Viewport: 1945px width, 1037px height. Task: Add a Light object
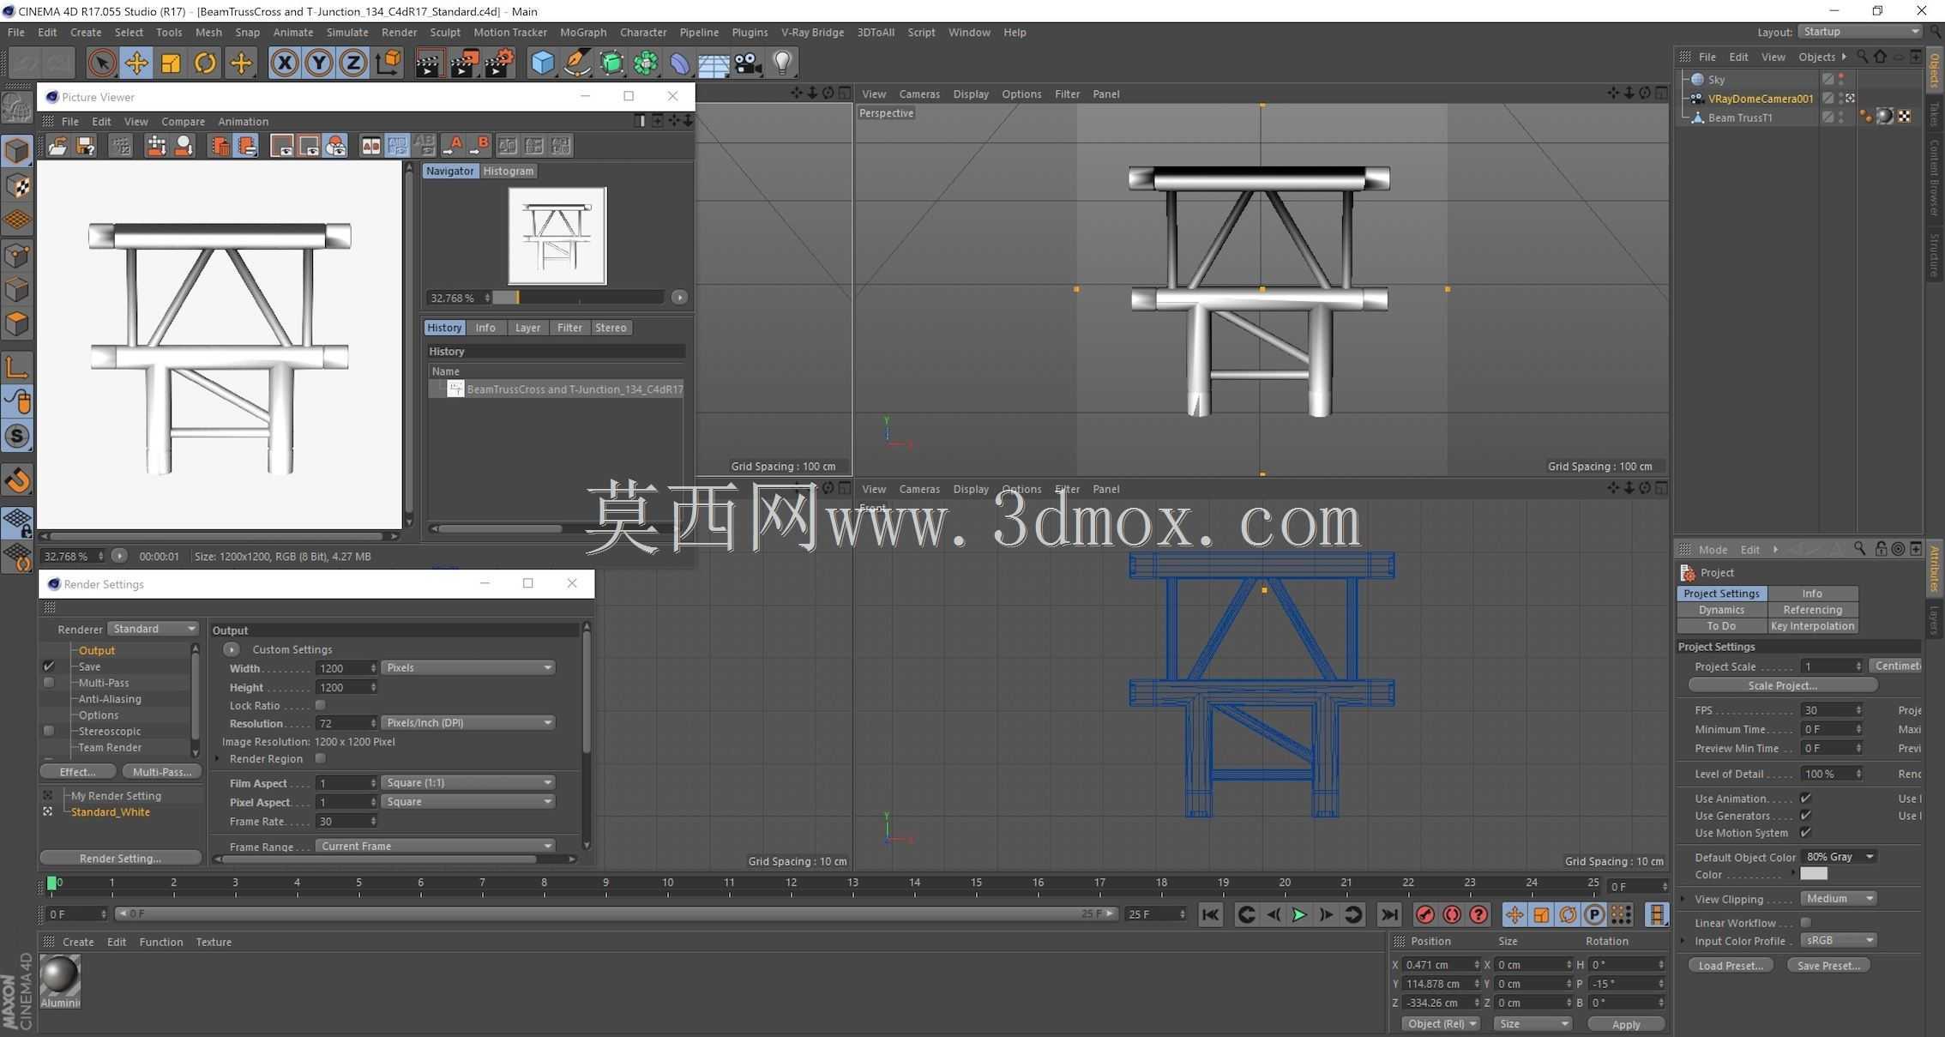[782, 63]
